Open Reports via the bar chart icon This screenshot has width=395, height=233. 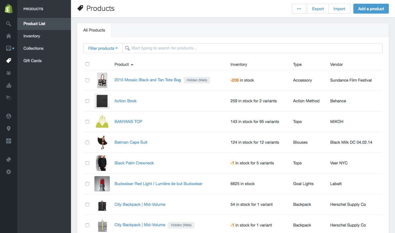coord(8,85)
